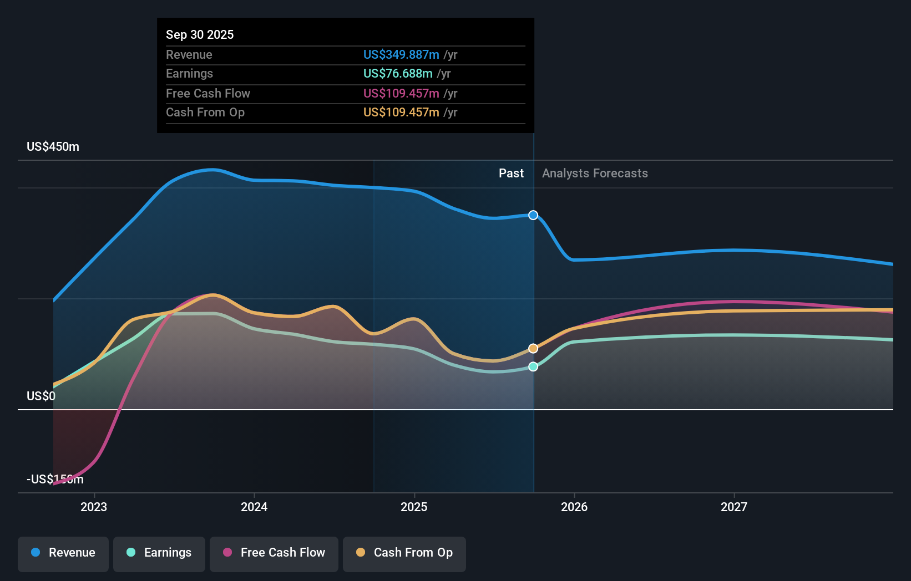Select the 2023 x-axis label
The width and height of the screenshot is (911, 581).
94,507
